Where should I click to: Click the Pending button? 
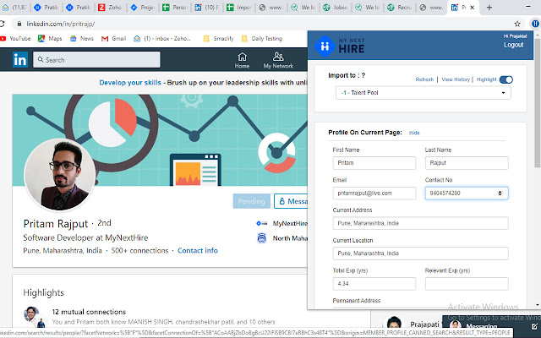coord(251,201)
